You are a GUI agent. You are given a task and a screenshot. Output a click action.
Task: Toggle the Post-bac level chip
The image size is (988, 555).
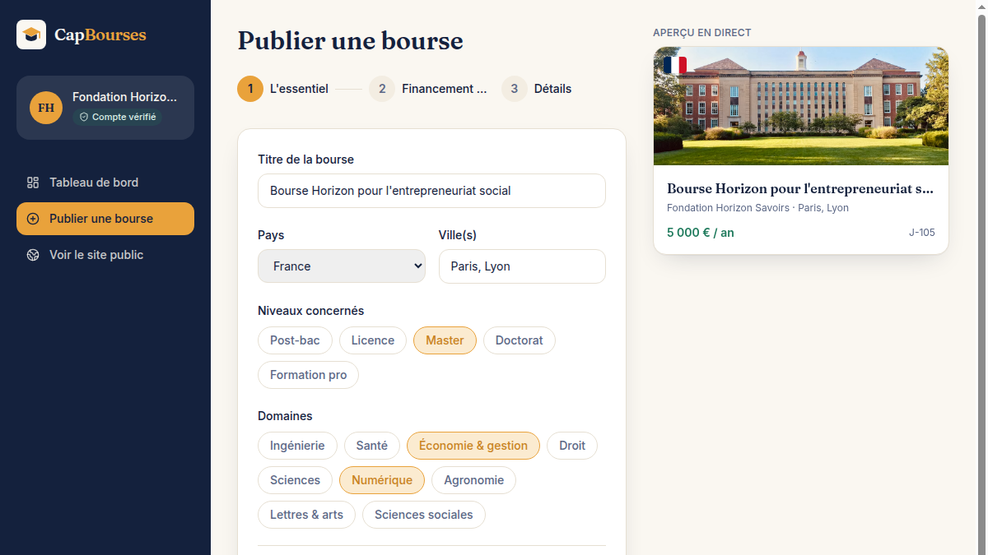(x=295, y=340)
